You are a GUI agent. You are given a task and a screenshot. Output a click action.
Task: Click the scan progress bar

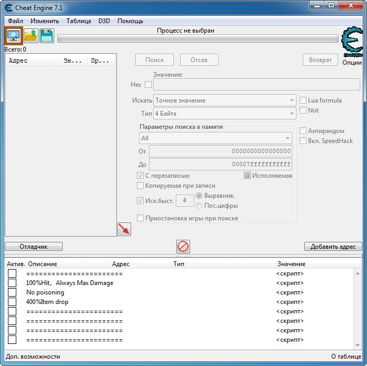(198, 38)
